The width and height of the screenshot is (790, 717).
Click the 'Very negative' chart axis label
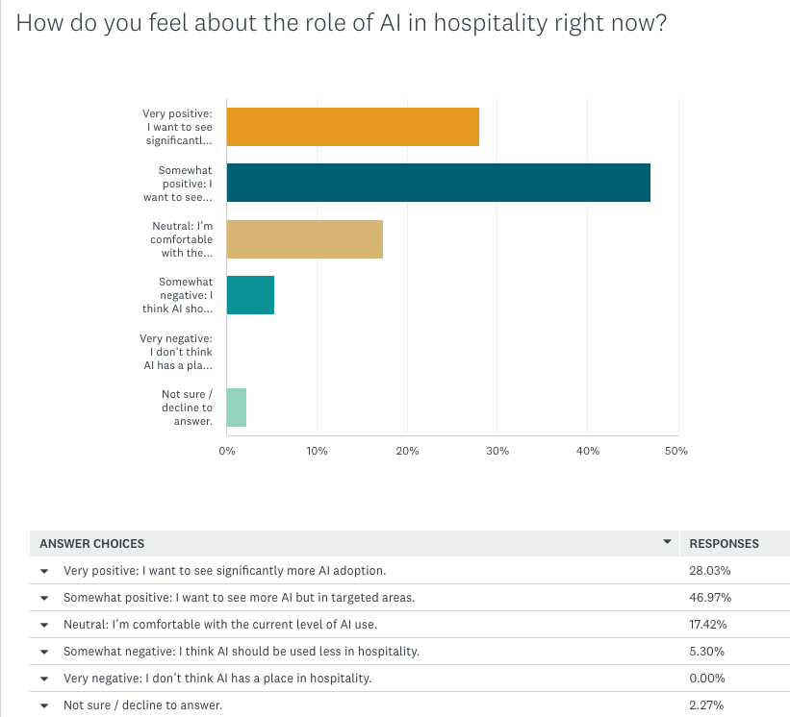pyautogui.click(x=176, y=352)
